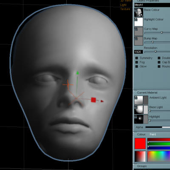Image resolution: width=170 pixels, height=170 pixels.
Task: Toggle the checkbox beside 'Double'
Action: click(159, 58)
